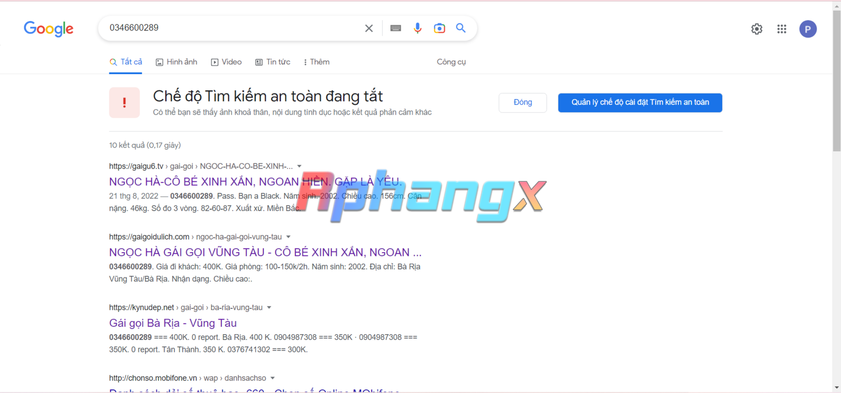The image size is (841, 393).
Task: Open quick settings via the gear icon
Action: click(x=757, y=29)
